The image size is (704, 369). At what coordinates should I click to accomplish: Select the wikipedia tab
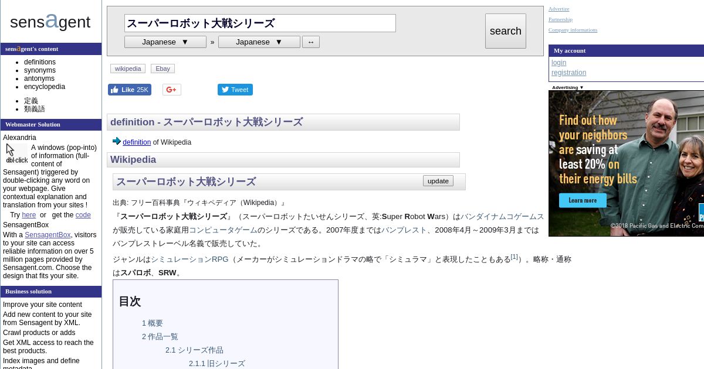pos(128,69)
